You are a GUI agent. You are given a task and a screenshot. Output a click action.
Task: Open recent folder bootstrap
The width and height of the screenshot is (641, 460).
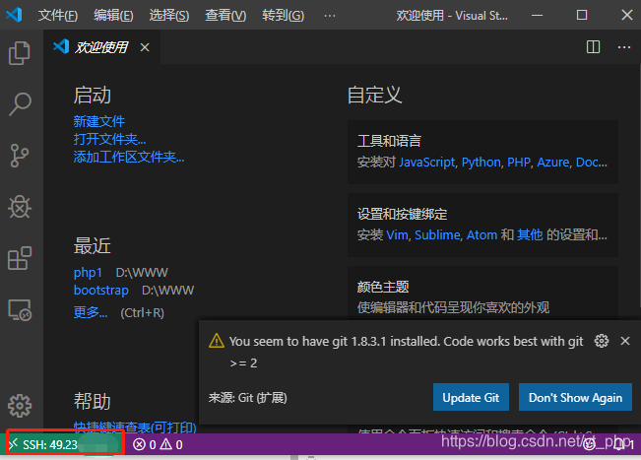(x=101, y=290)
